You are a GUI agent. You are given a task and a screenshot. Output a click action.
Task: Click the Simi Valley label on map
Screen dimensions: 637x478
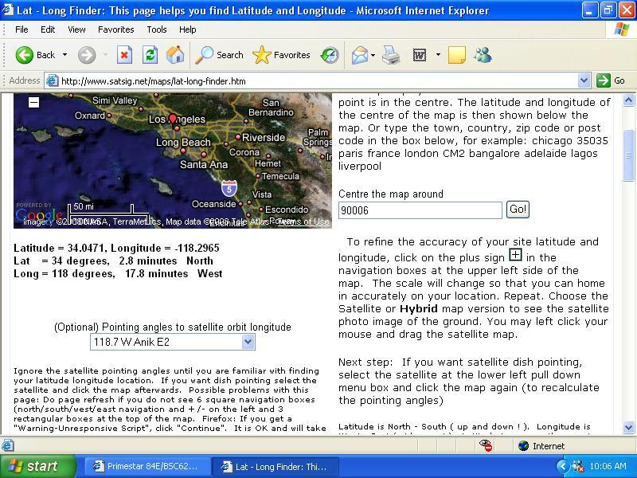click(115, 100)
